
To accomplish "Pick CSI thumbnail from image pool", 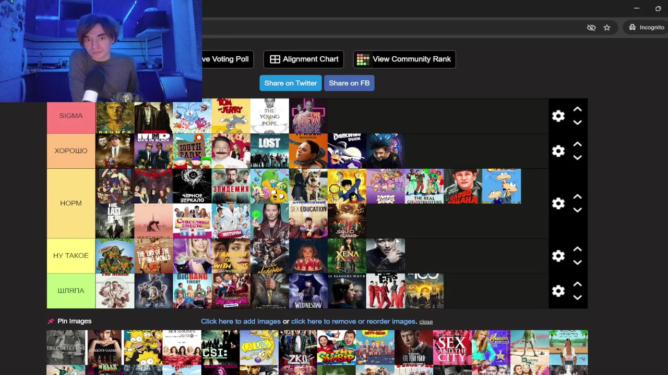I will point(220,347).
